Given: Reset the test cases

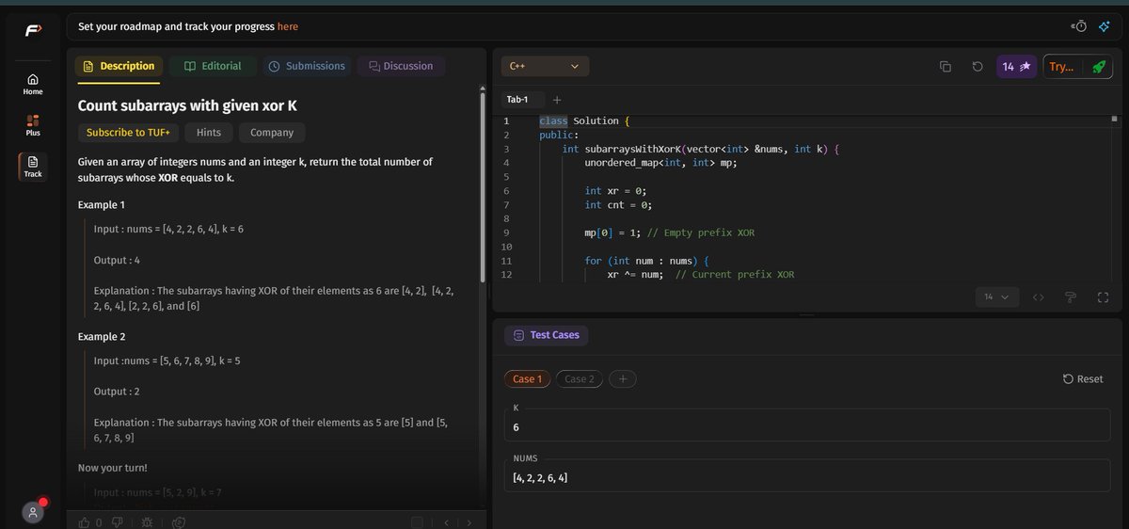Looking at the screenshot, I should (x=1083, y=378).
